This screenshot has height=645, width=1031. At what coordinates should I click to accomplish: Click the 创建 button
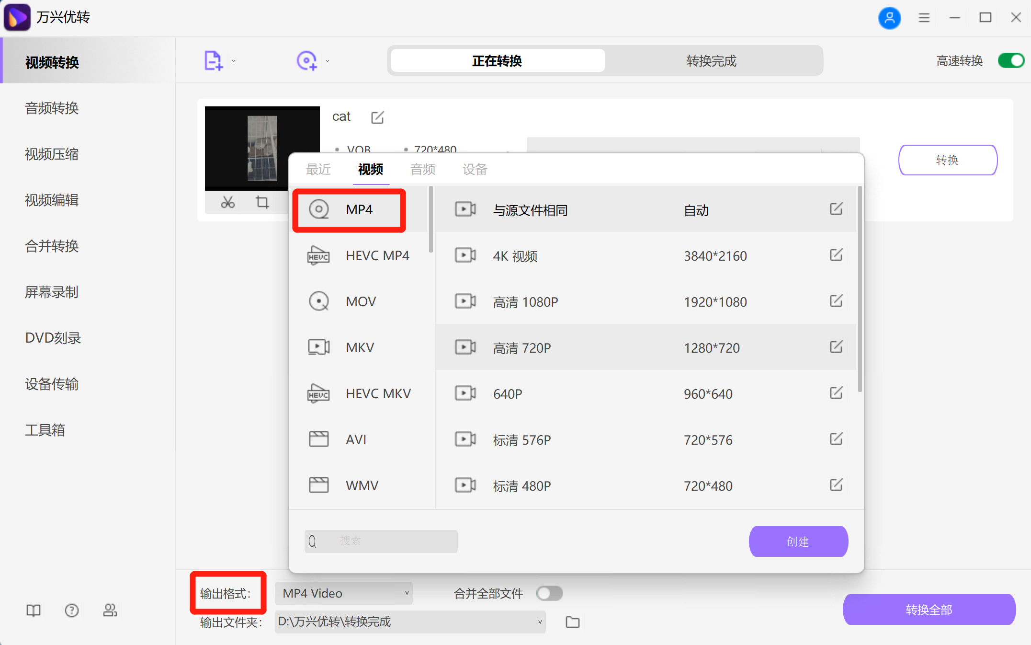click(x=797, y=541)
